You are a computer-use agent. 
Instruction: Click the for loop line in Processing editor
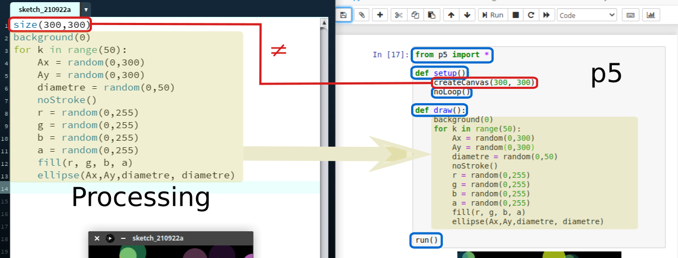point(69,50)
